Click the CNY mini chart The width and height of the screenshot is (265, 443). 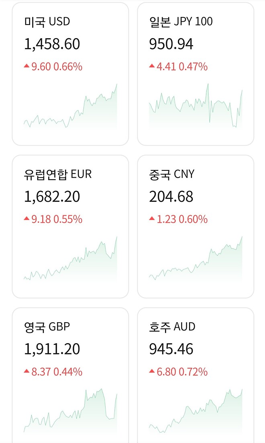click(195, 260)
